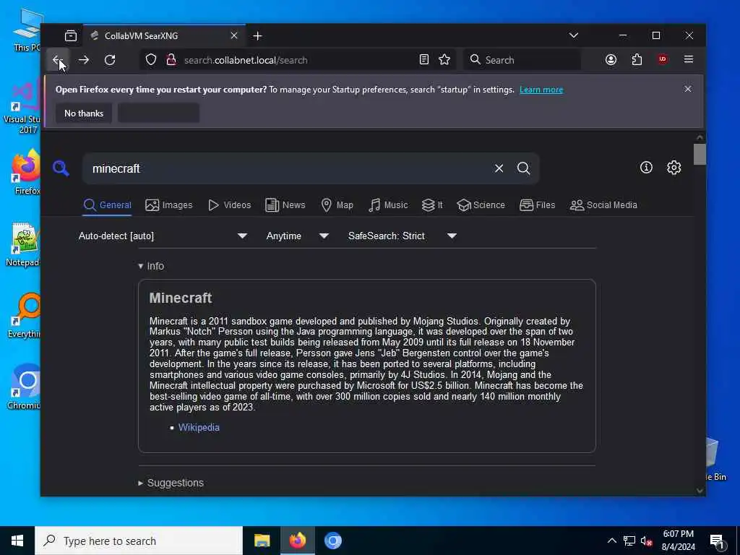Open the Wikipedia link

point(199,428)
